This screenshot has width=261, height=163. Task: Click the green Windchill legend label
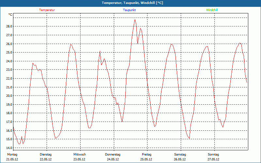pyautogui.click(x=212, y=10)
